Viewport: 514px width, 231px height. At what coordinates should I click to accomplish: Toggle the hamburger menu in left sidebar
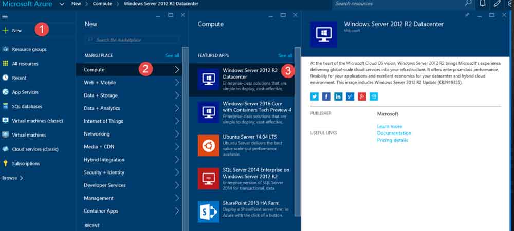[5, 17]
